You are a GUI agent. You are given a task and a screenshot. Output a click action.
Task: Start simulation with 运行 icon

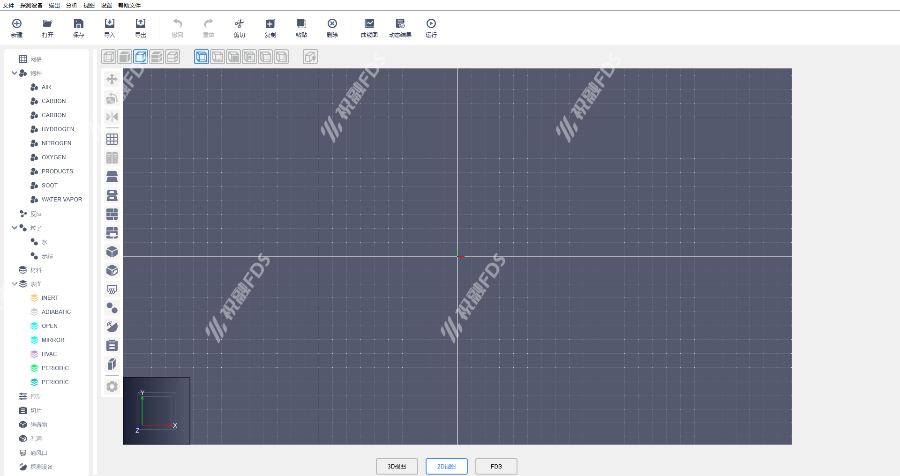click(x=431, y=28)
